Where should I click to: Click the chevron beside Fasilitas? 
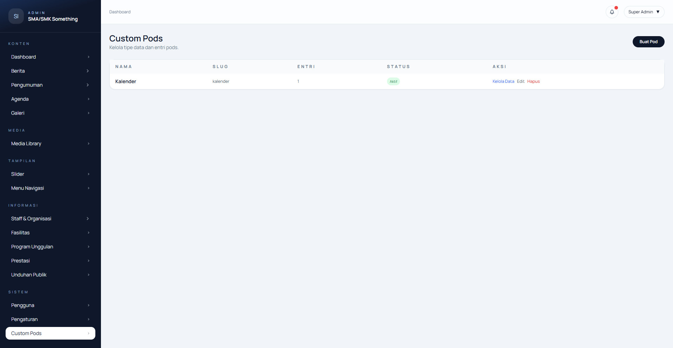point(88,233)
